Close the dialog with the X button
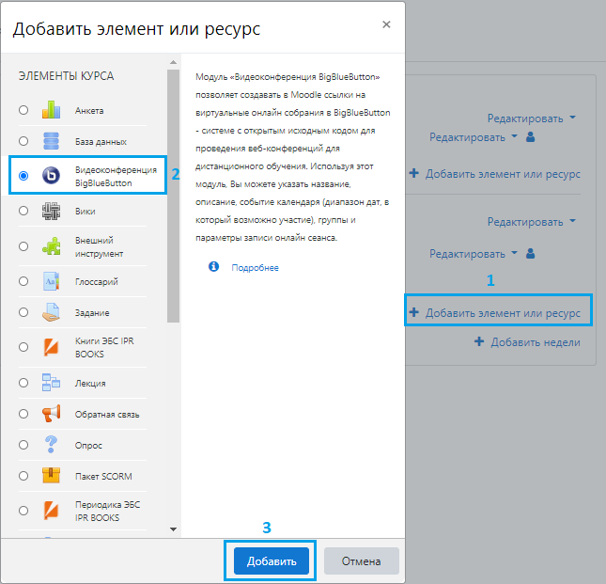606x584 pixels. tap(386, 24)
